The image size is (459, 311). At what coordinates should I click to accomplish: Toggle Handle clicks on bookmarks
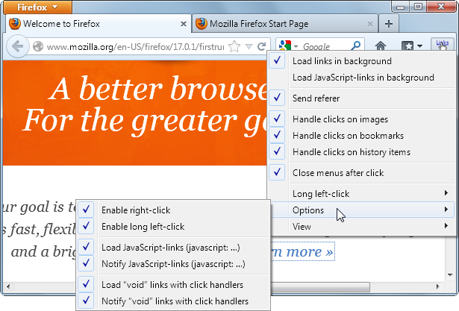(x=361, y=136)
